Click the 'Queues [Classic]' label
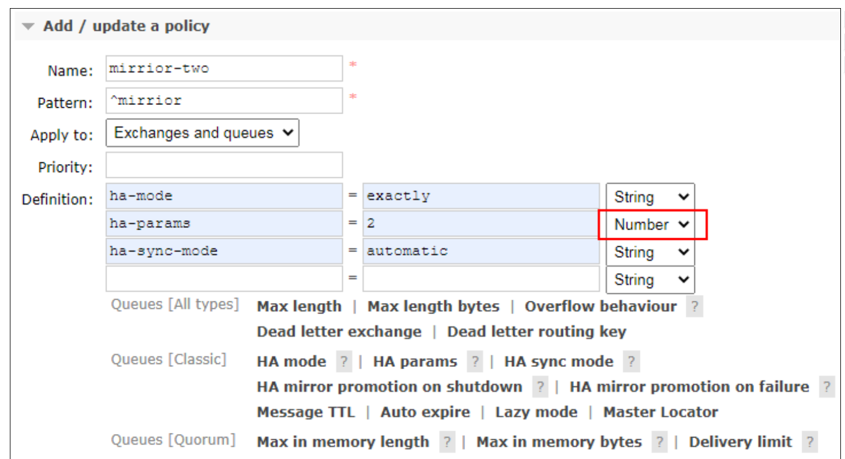Image resolution: width=845 pixels, height=459 pixels. coord(169,359)
